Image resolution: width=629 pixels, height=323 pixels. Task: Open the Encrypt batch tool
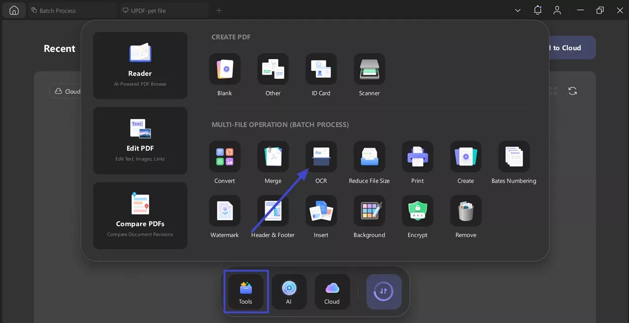[x=417, y=211]
